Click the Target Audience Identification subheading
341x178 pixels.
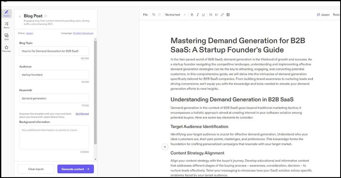pos(199,126)
